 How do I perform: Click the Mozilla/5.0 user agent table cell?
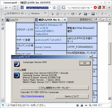pyautogui.click(x=50, y=29)
